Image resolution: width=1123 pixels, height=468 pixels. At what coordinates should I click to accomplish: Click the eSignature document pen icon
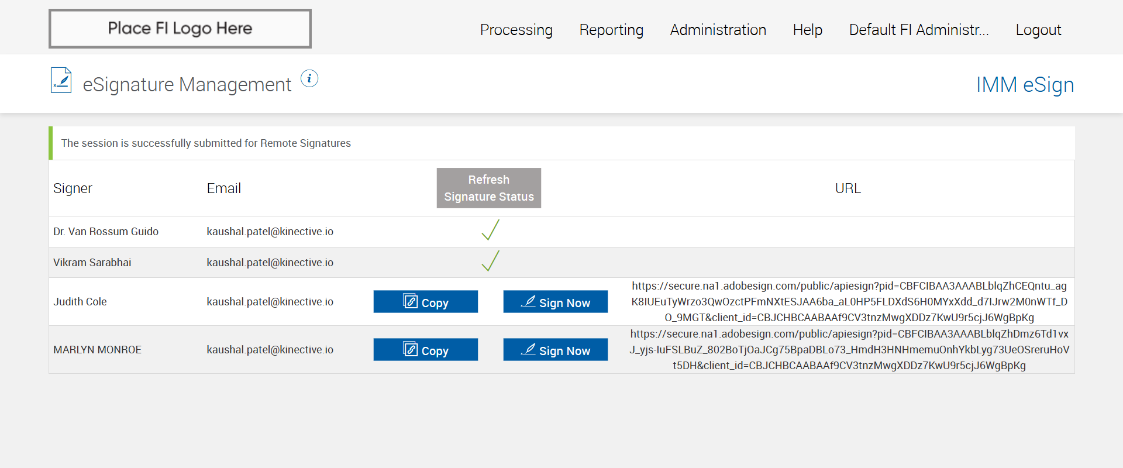pos(61,81)
